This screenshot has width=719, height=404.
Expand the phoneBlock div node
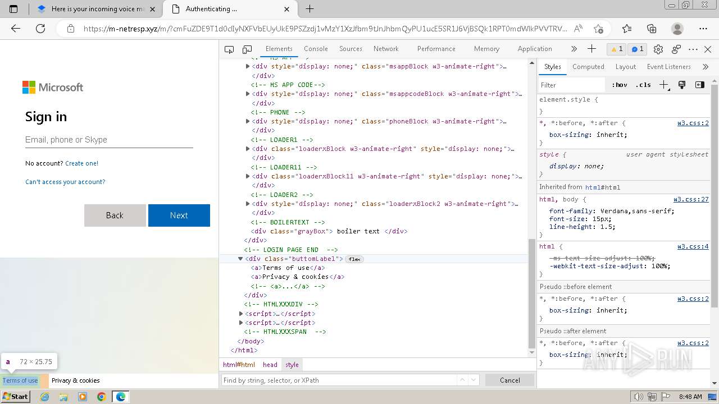coord(248,121)
